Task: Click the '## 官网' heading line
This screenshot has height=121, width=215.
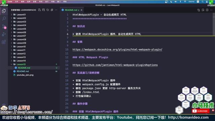Action: tap(78, 42)
